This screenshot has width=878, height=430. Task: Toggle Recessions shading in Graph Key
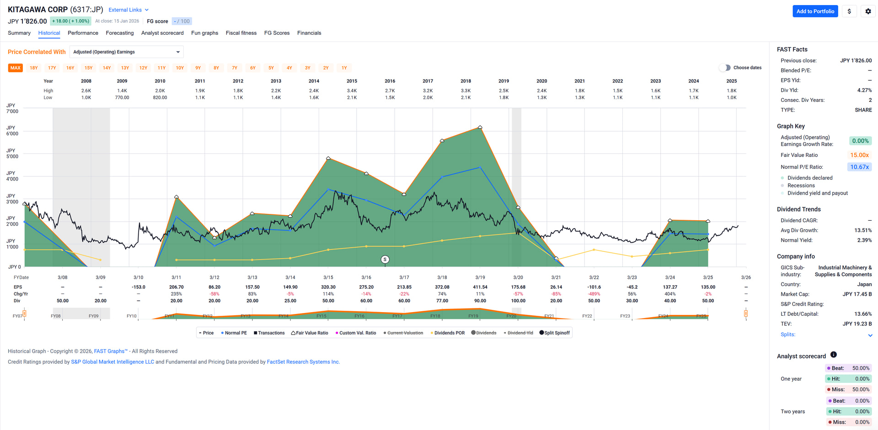pos(801,186)
